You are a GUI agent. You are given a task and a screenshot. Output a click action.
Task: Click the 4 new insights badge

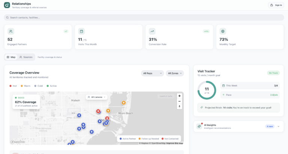point(270,126)
